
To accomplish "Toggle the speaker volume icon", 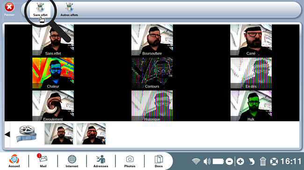I will click(207, 161).
